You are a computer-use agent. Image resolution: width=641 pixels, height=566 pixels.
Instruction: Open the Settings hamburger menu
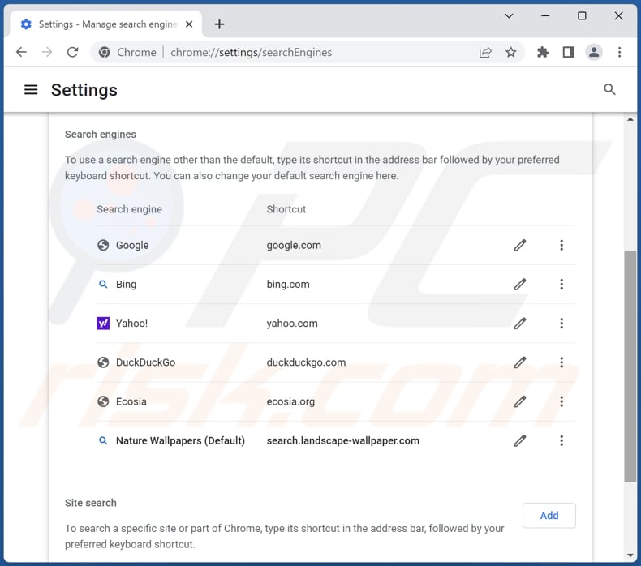[x=31, y=89]
